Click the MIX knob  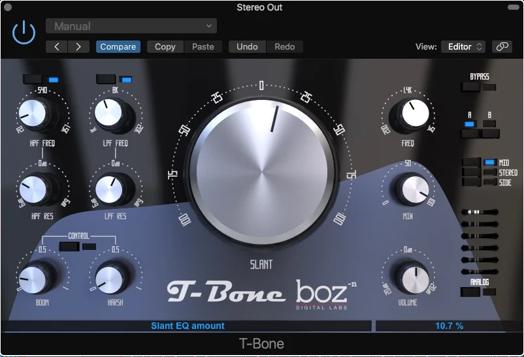tap(416, 190)
